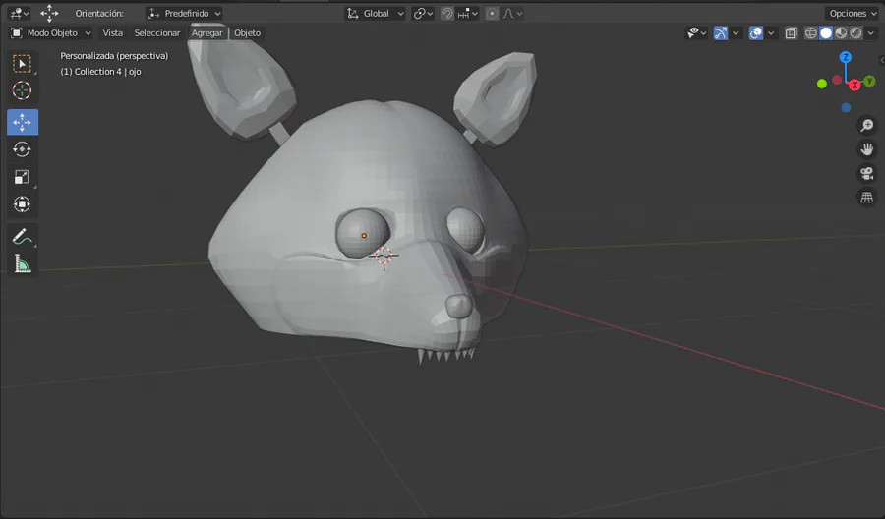Open the gizmo options dropdown arrow

(736, 33)
